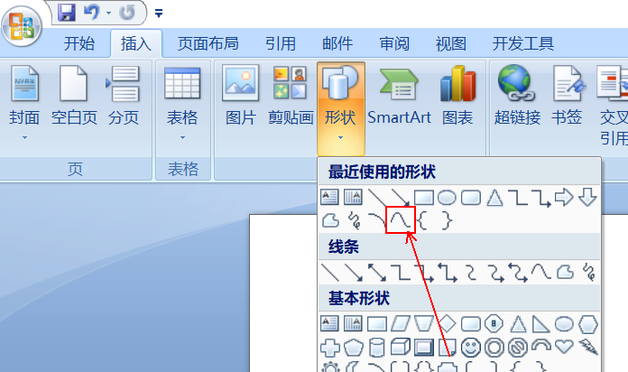Select the triangle in recently used shapes
The image size is (628, 372).
(494, 197)
